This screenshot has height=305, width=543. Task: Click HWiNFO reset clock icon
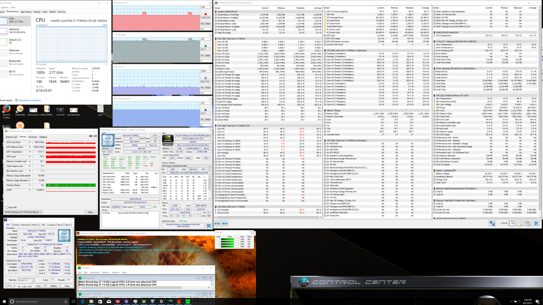click(512, 223)
